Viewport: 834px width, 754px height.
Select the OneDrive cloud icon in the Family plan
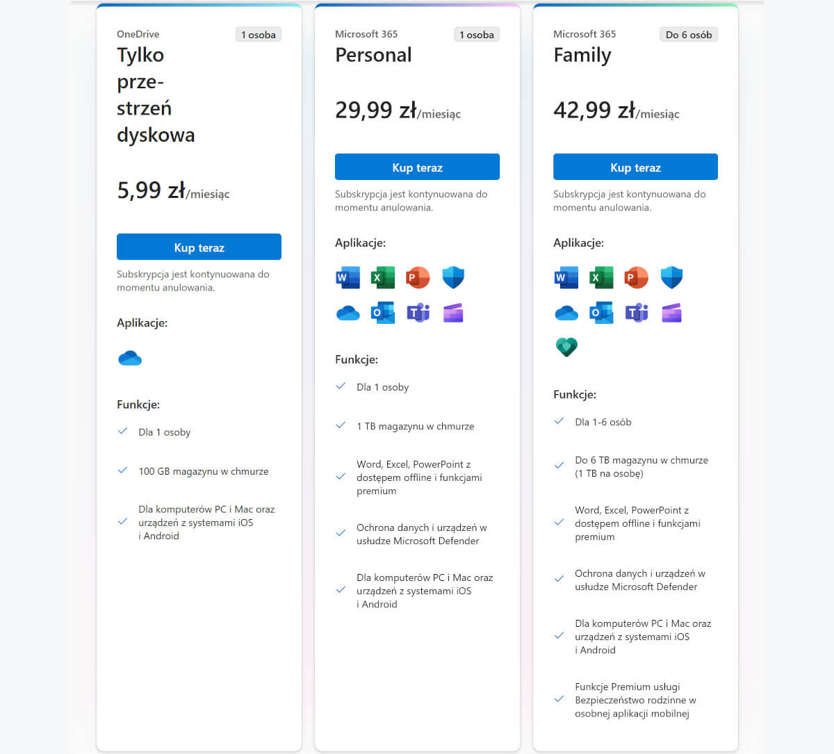[566, 312]
